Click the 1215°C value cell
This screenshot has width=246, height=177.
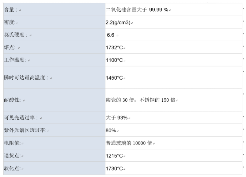[114, 156]
